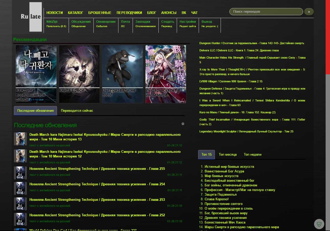Screen dimensions: 330x231
Task: Open top entry Истинный мир боевых искусств
Action: coord(229,166)
